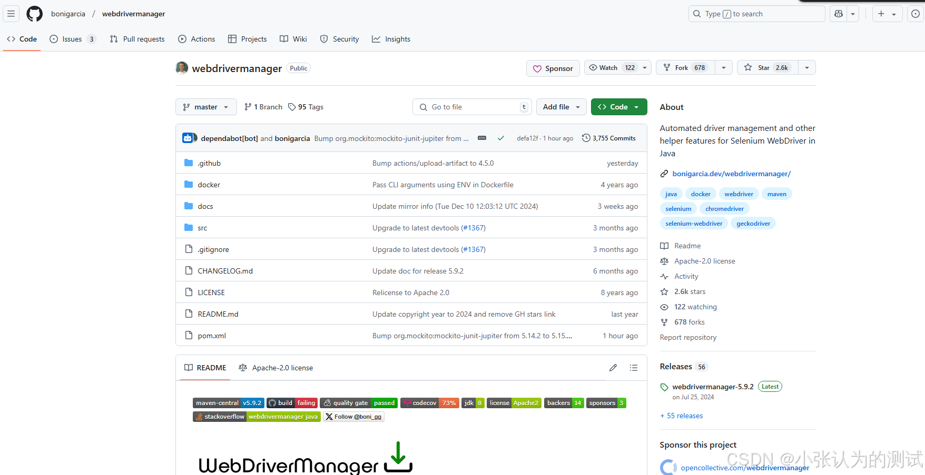The image size is (925, 475).
Task: View 95 Tags
Action: [x=306, y=107]
